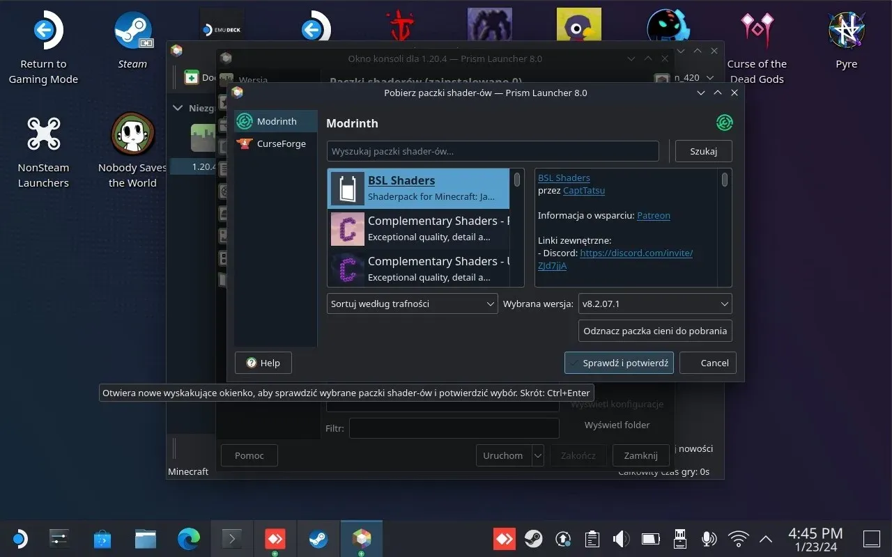Click Odznacz paczka cieni do pobrania
The width and height of the screenshot is (892, 557).
pos(655,331)
